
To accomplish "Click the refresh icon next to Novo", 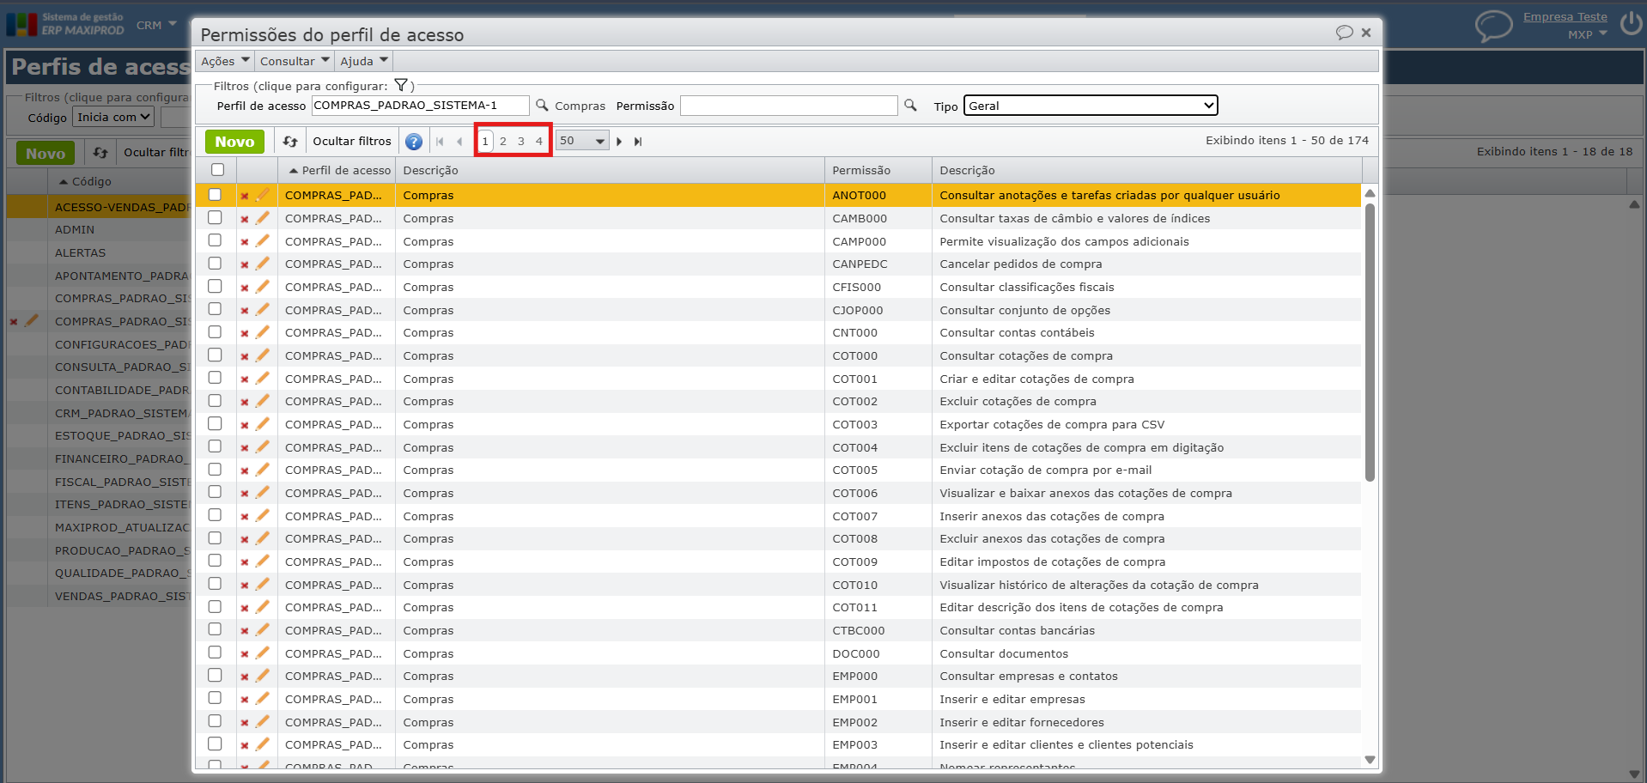I will [290, 142].
